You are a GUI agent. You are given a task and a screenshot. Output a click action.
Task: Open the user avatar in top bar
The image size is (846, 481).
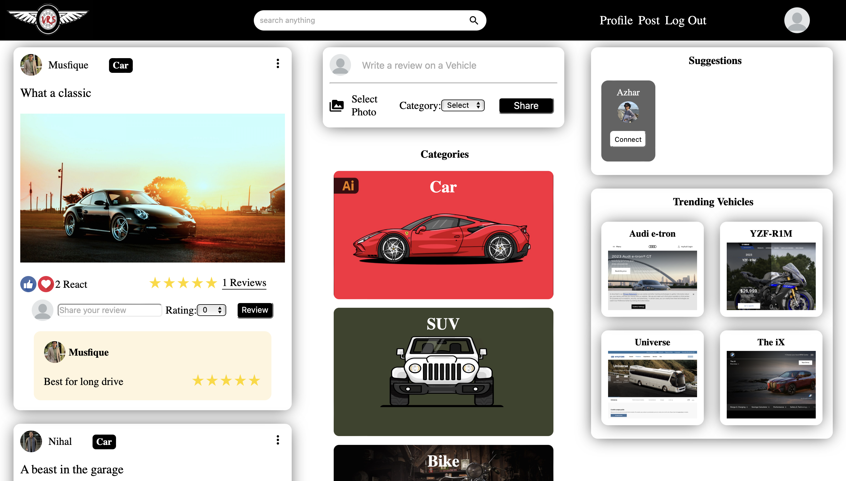[x=796, y=20]
